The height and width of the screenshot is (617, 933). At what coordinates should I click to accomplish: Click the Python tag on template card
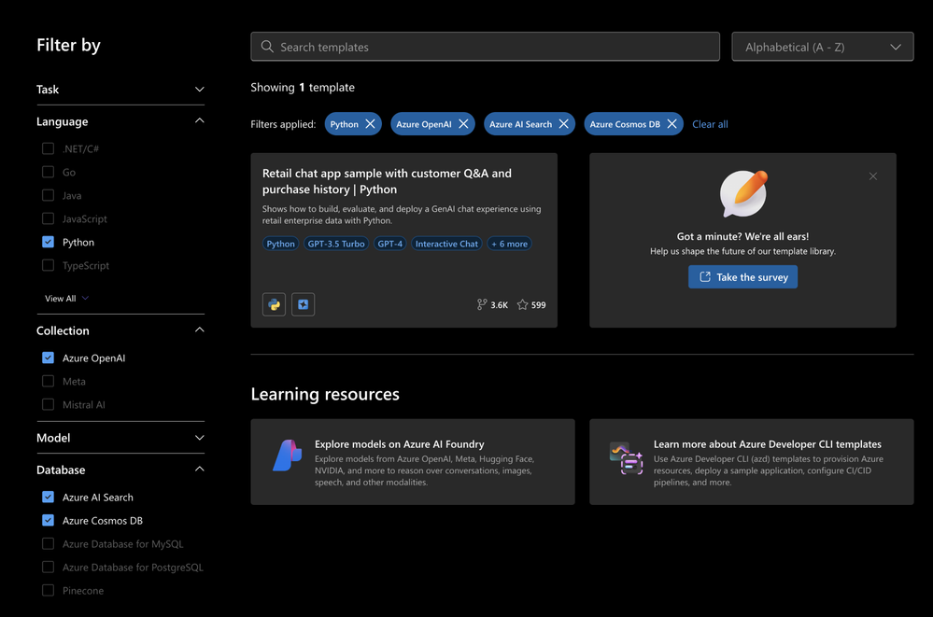coord(280,244)
